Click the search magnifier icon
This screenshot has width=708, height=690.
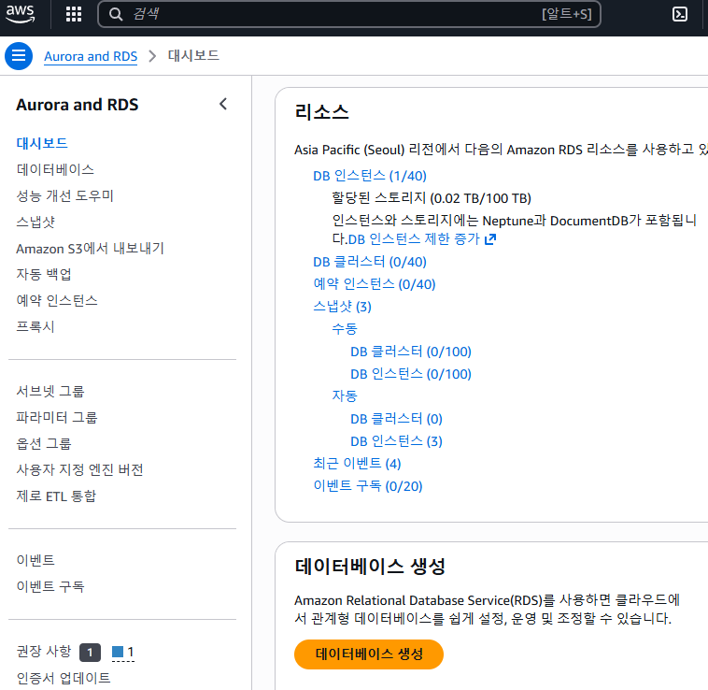click(116, 14)
